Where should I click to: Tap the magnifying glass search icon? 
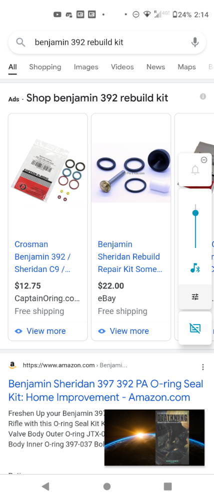click(x=20, y=42)
